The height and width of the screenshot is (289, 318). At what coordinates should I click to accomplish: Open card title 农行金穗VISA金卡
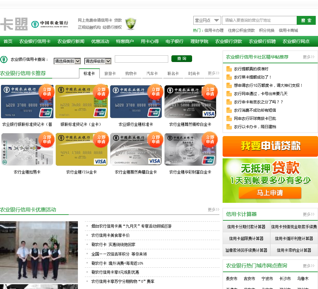coord(81,172)
